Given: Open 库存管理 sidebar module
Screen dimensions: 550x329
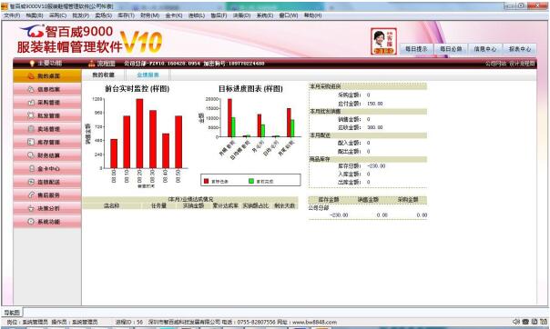Looking at the screenshot, I should click(x=47, y=142).
